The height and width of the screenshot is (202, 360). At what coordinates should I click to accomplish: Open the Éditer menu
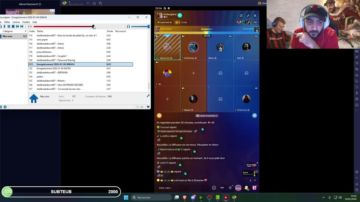tap(7, 22)
